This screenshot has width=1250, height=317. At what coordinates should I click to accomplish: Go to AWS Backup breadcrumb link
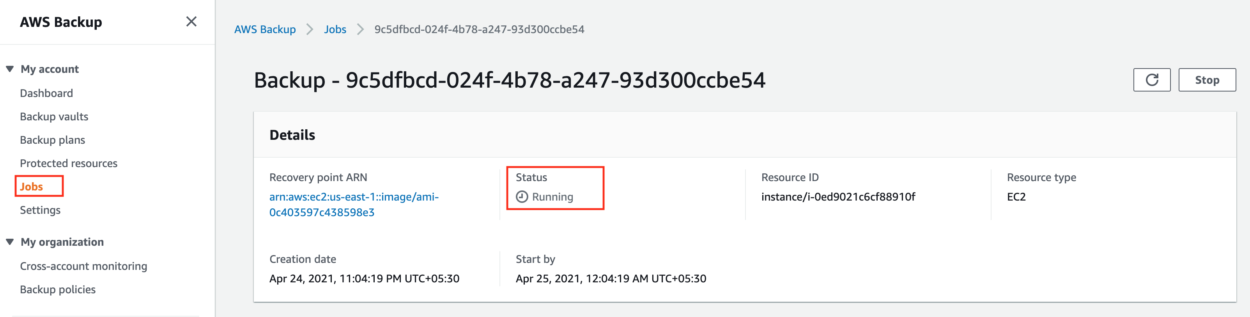pos(265,30)
